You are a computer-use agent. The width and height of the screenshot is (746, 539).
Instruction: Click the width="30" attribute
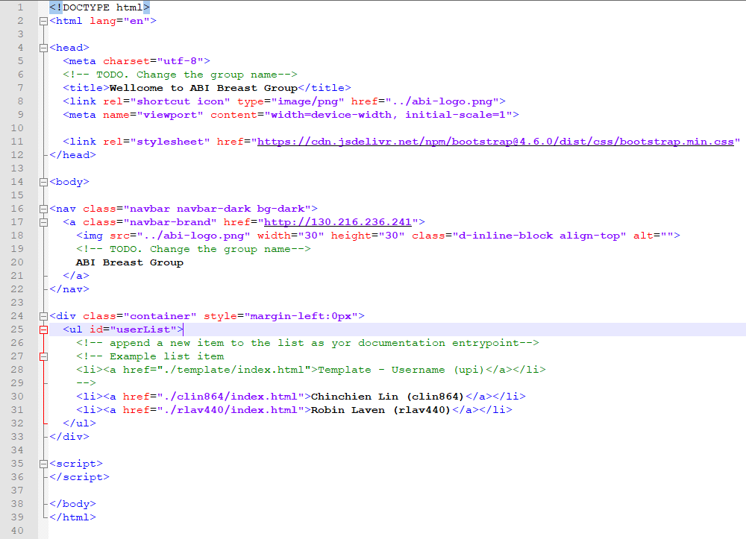291,236
